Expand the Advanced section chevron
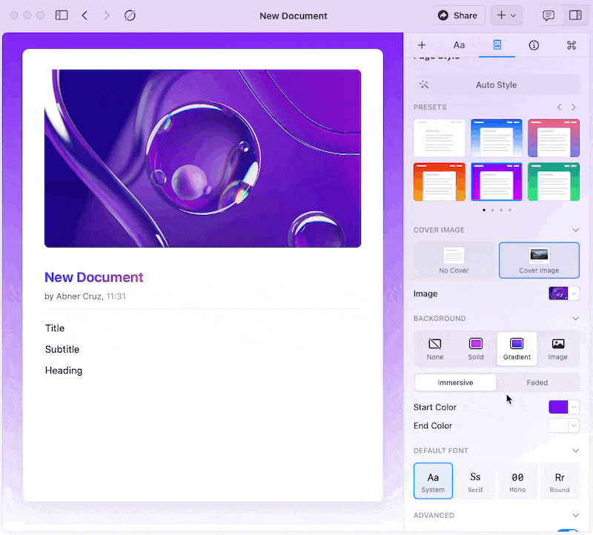Image resolution: width=593 pixels, height=535 pixels. (575, 515)
